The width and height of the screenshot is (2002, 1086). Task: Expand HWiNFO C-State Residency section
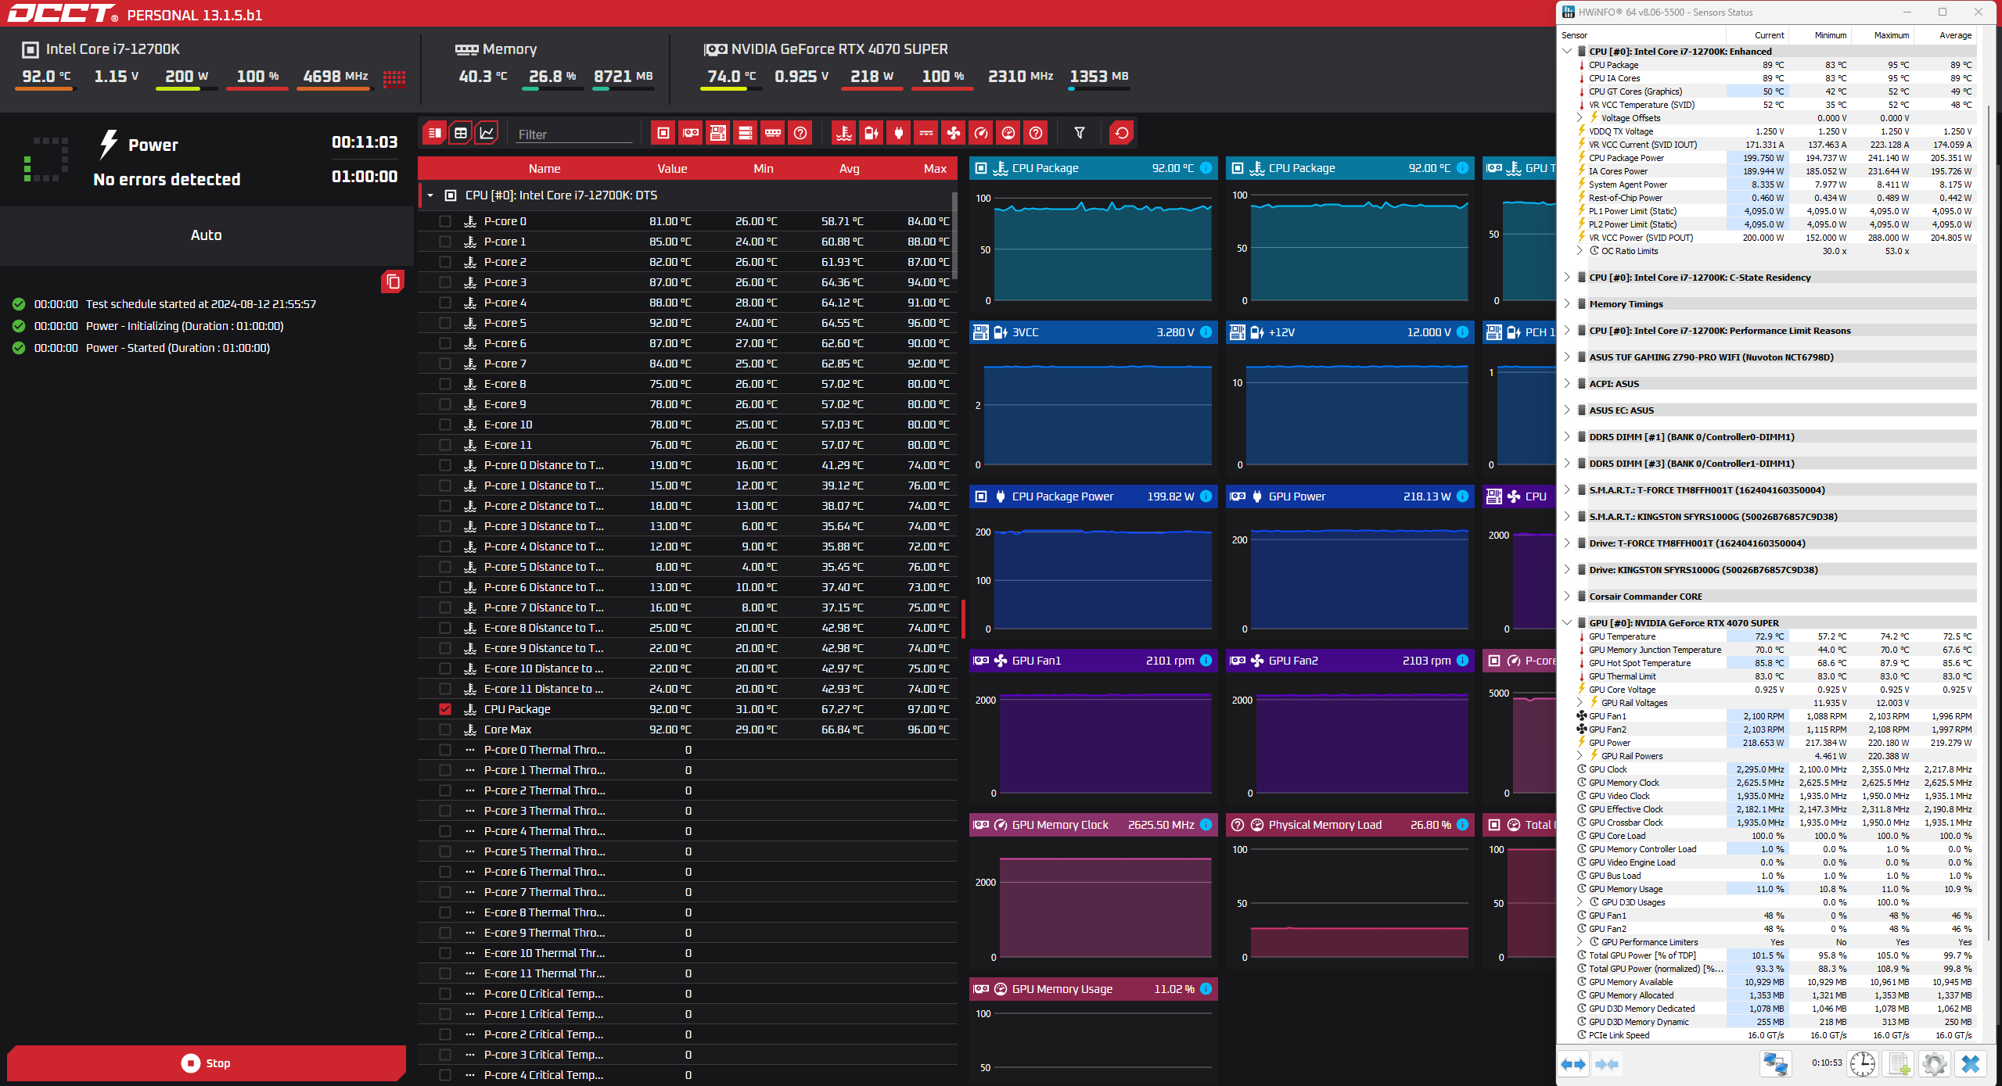[1567, 278]
